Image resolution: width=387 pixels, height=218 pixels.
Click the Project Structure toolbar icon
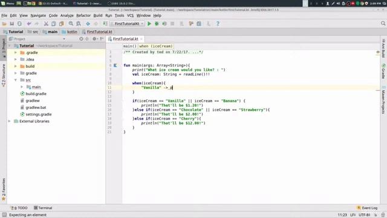[x=199, y=24]
